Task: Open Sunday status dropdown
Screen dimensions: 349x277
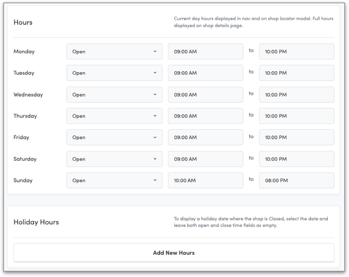Action: pyautogui.click(x=114, y=180)
